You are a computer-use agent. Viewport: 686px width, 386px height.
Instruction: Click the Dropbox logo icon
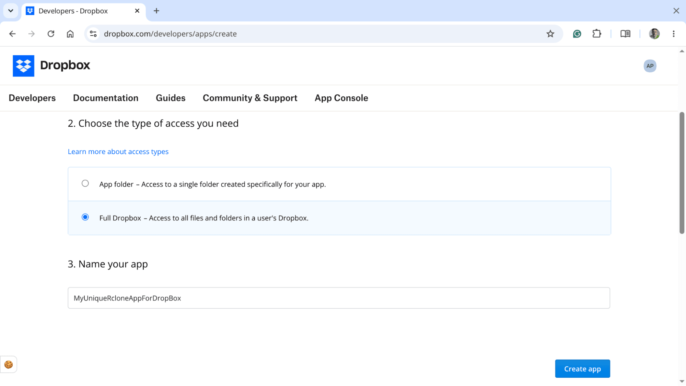click(x=23, y=66)
